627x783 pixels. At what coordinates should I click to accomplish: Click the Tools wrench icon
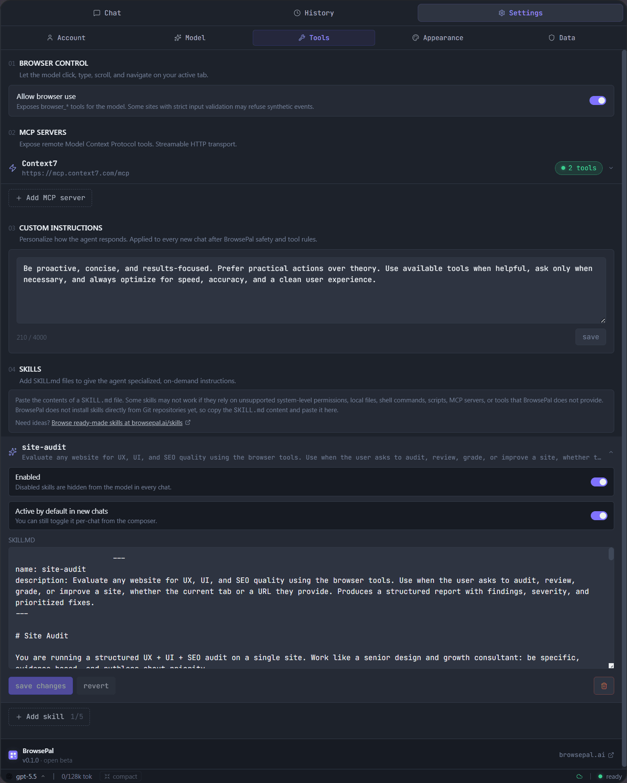click(x=302, y=38)
